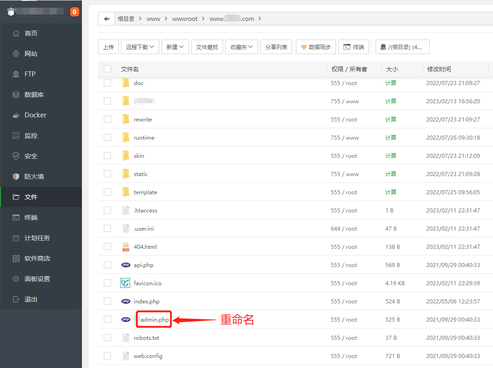Open the 文件 menu in sidebar

(41, 197)
